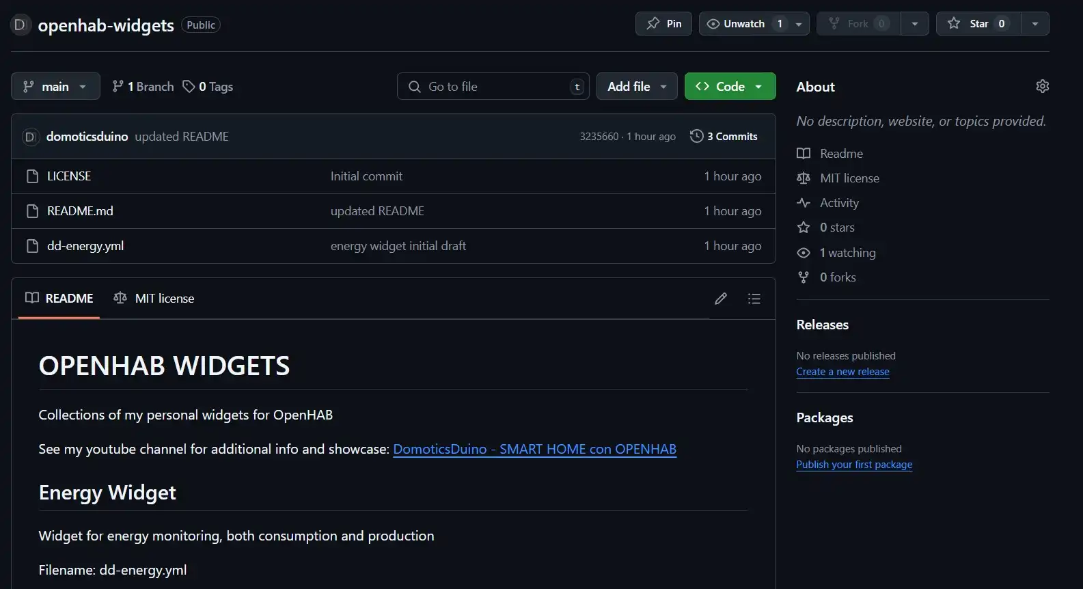Open the Readme link in About
1083x589 pixels.
coord(841,154)
